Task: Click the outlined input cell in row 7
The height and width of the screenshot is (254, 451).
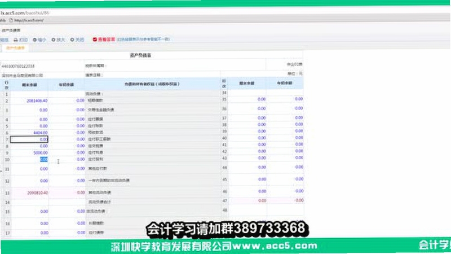Action: [x=29, y=139]
